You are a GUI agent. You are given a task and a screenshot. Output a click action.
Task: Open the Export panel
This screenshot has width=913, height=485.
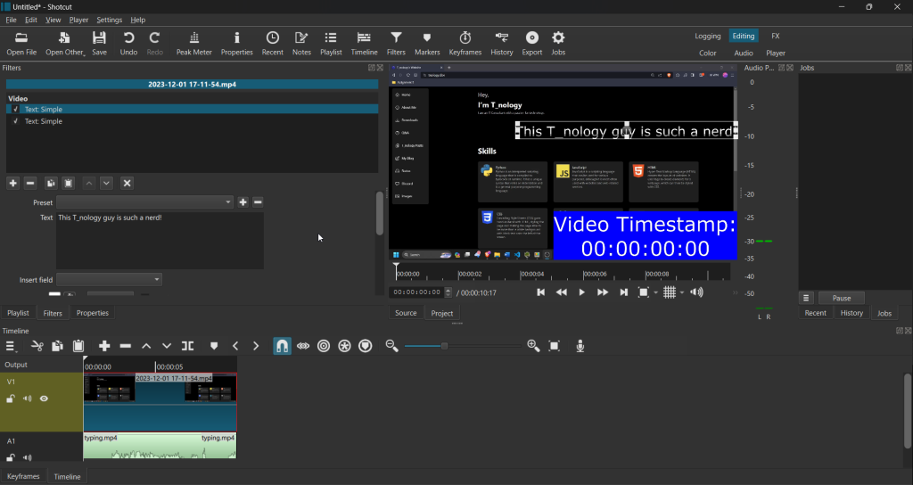[531, 44]
